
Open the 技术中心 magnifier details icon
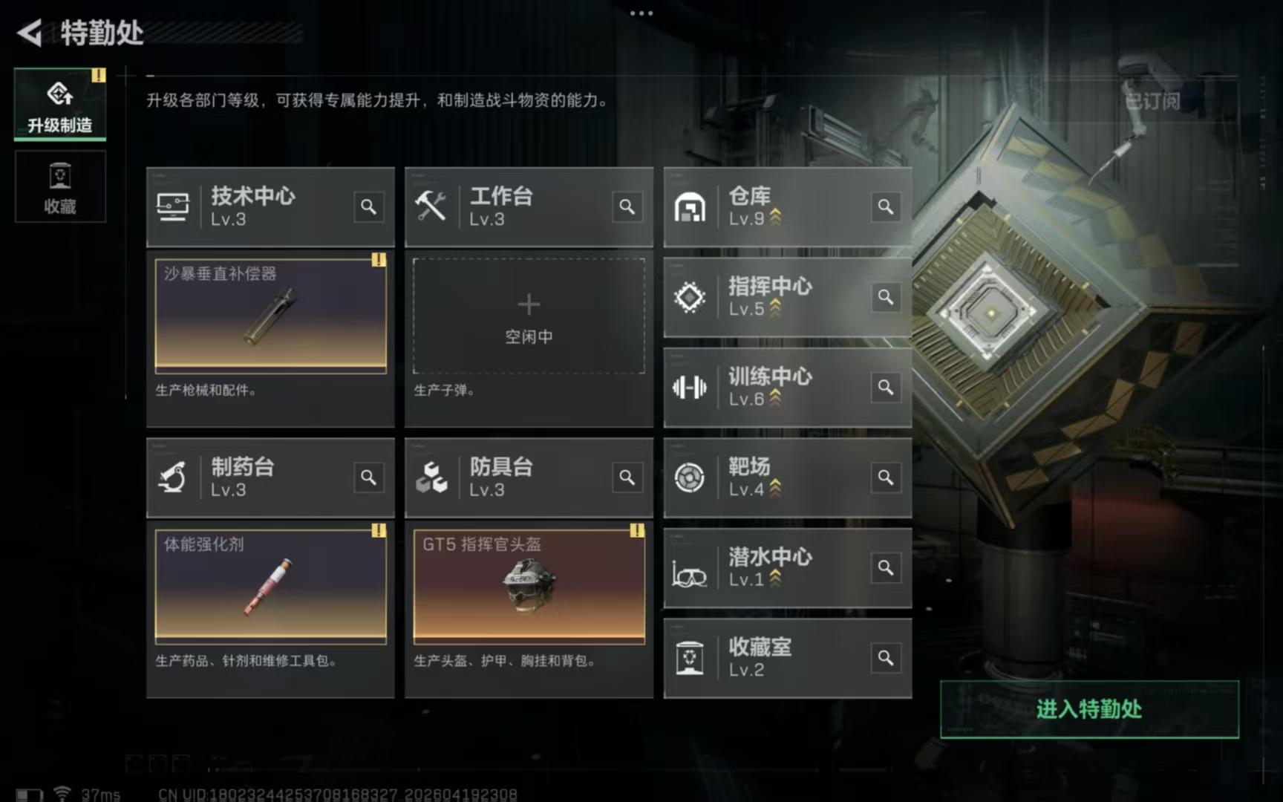coord(368,206)
